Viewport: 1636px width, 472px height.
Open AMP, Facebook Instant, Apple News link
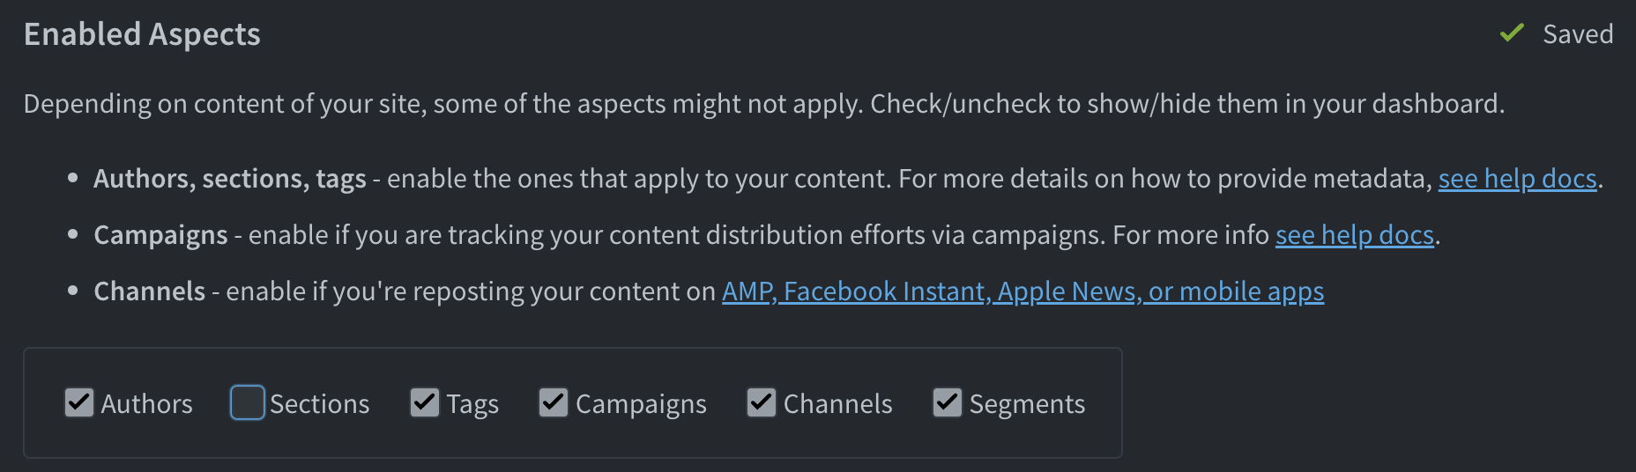1022,291
